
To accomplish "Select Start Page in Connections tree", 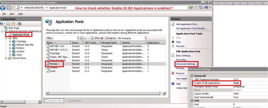I will (14, 28).
